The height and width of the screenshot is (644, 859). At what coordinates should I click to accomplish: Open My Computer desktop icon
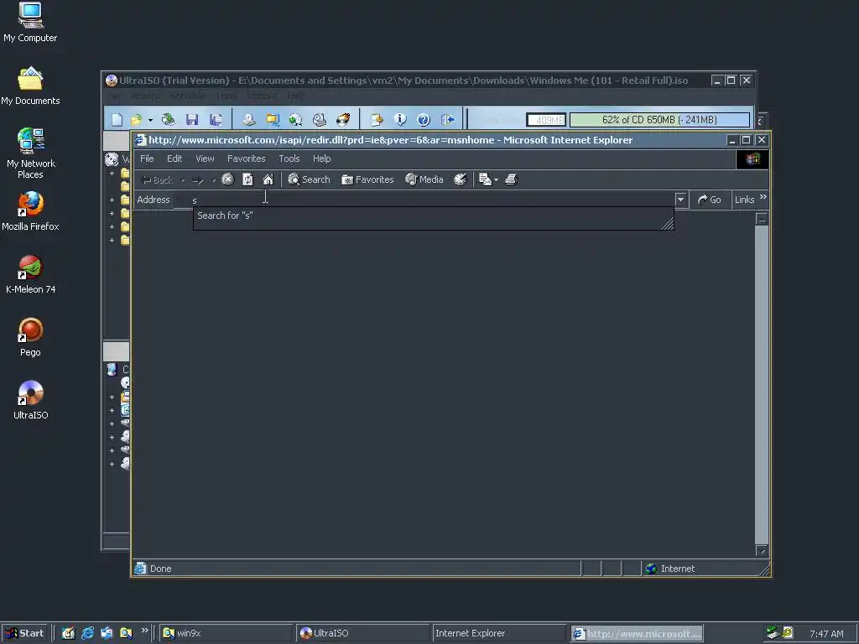30,23
